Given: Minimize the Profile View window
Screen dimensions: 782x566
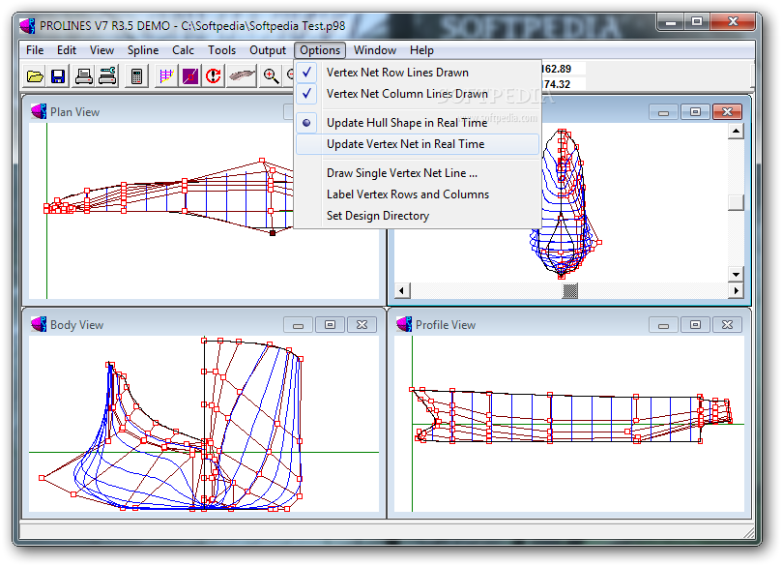Looking at the screenshot, I should pos(663,325).
